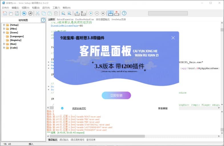The width and height of the screenshot is (224, 146).
Task: Select the [Registry] section
Action: tap(16, 40)
